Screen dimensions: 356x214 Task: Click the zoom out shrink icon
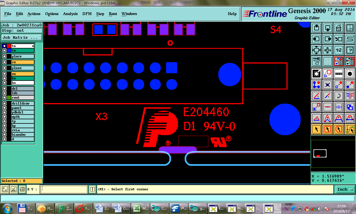pos(328,50)
